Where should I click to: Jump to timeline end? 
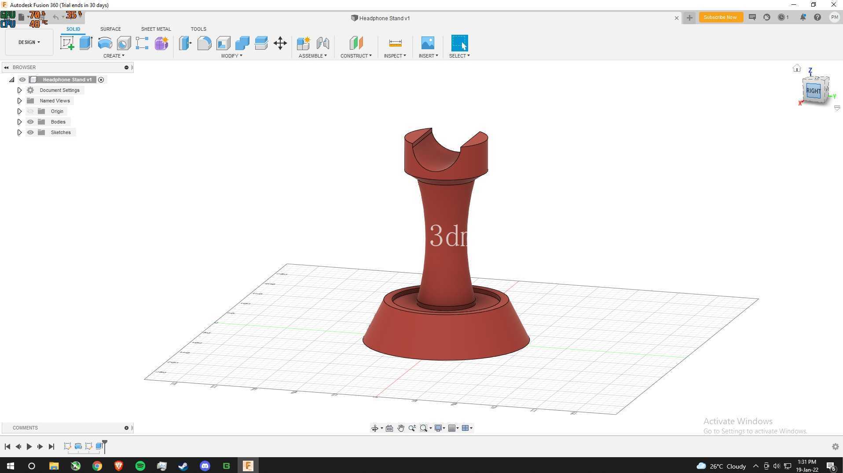(x=51, y=447)
